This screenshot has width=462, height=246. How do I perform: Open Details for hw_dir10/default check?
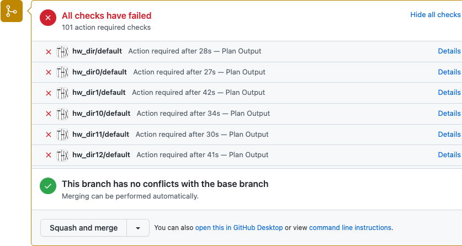pyautogui.click(x=449, y=113)
